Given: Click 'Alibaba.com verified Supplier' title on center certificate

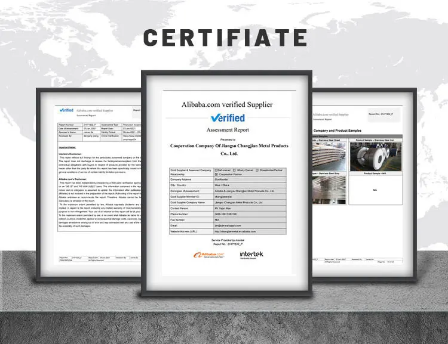Looking at the screenshot, I should tap(227, 105).
